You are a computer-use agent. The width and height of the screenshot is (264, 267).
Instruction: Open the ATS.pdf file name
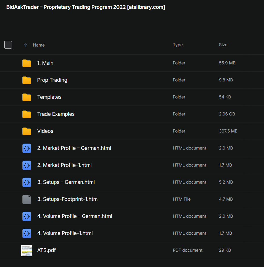click(46, 250)
